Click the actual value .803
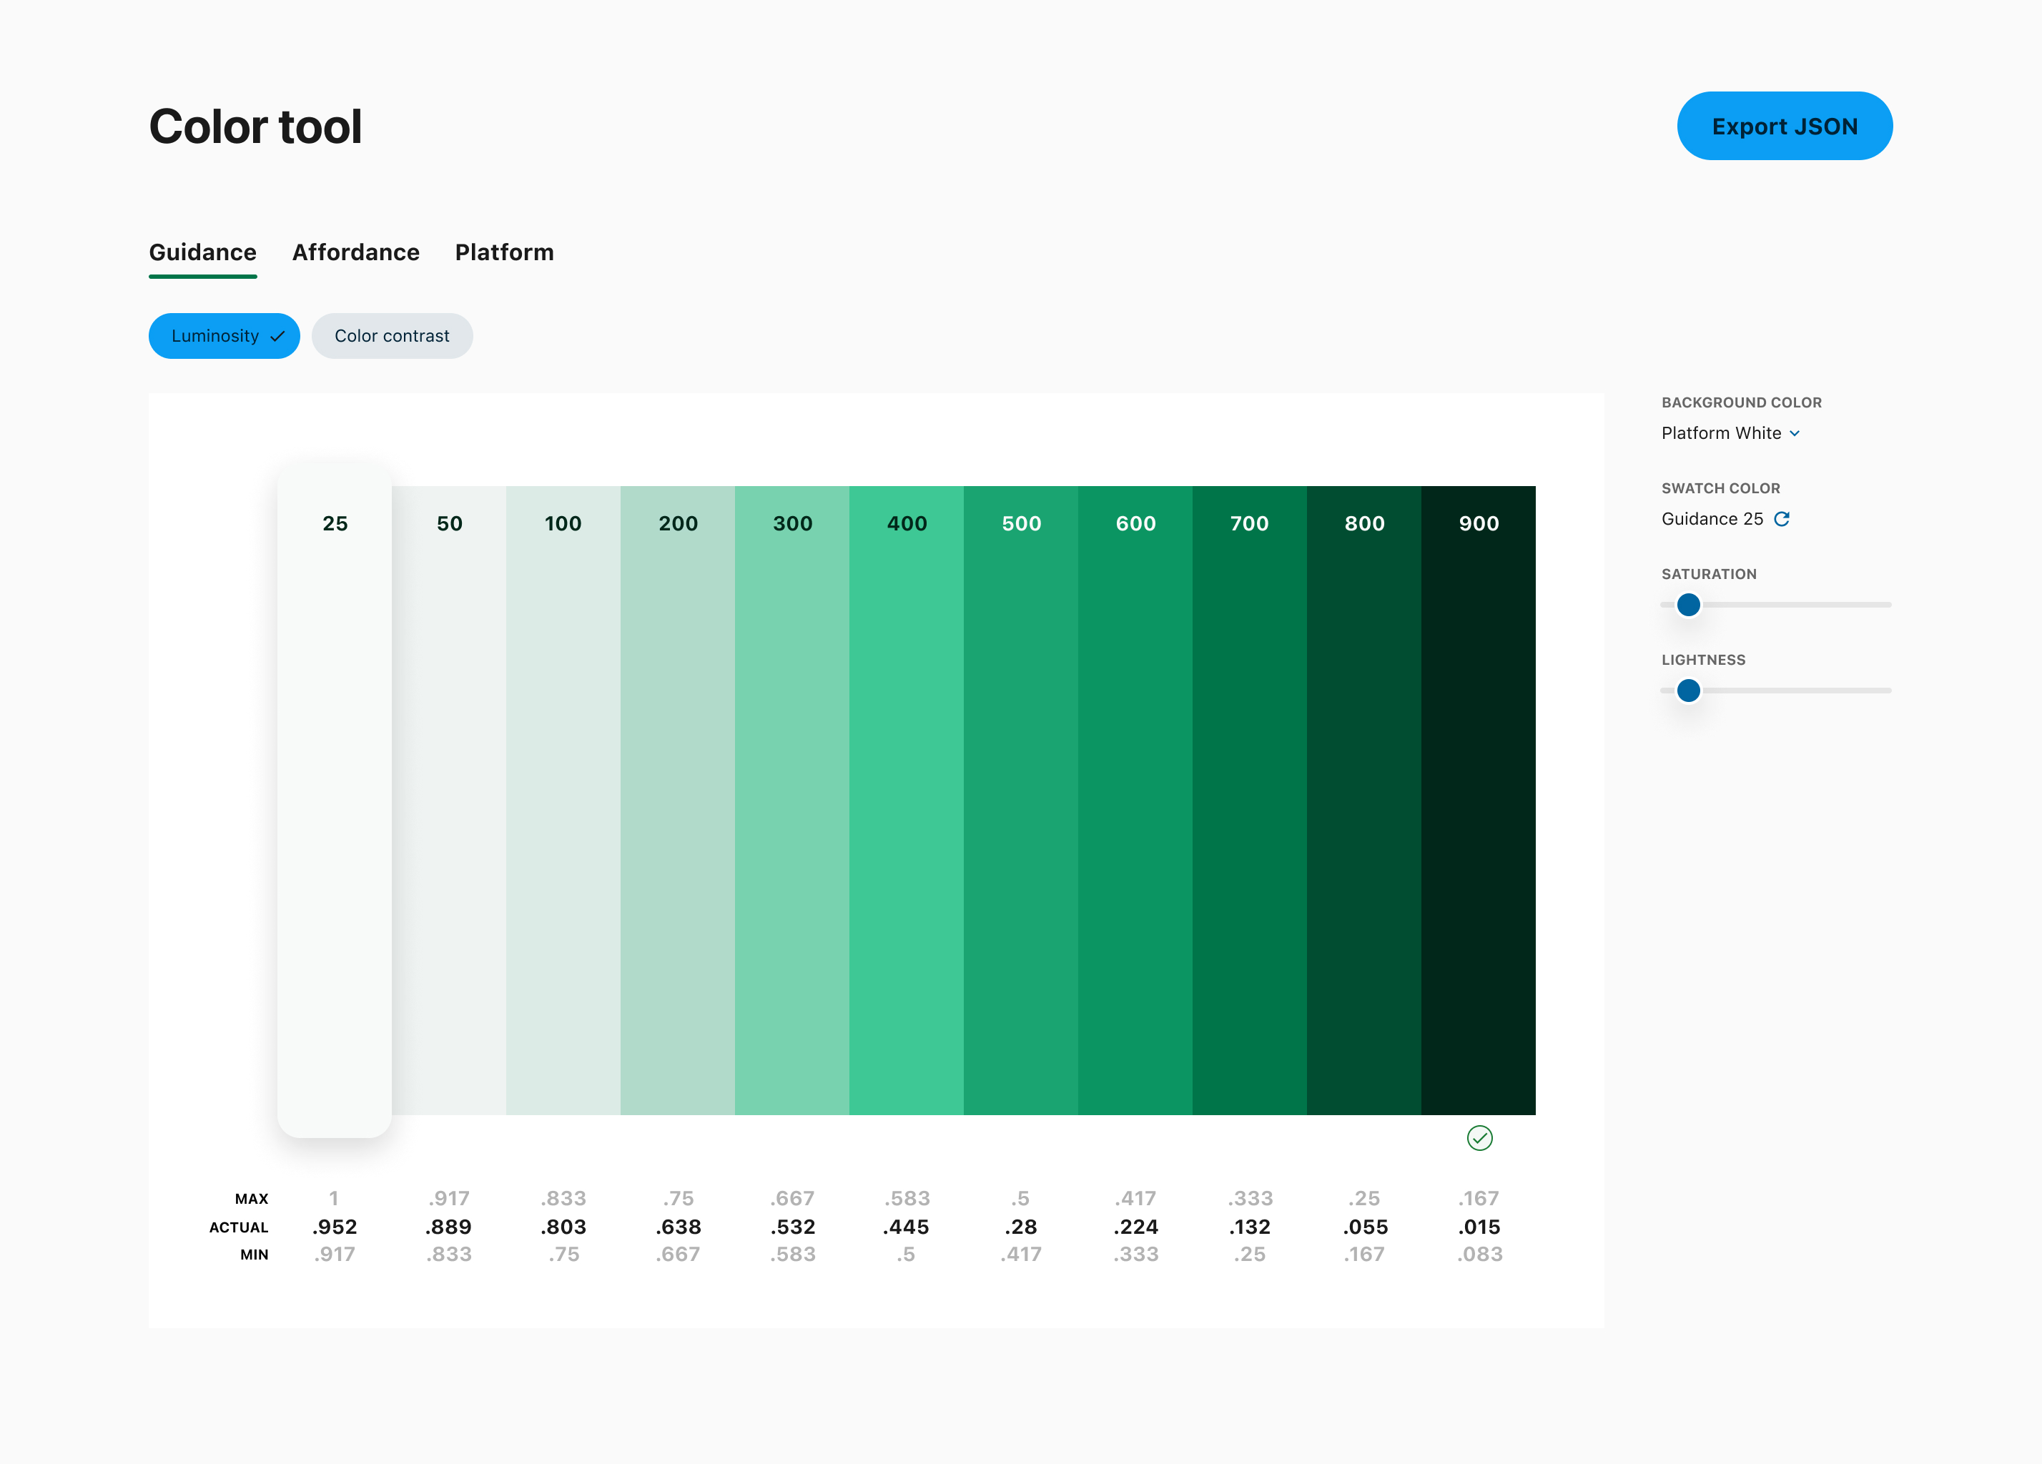Image resolution: width=2042 pixels, height=1464 pixels. point(563,1226)
